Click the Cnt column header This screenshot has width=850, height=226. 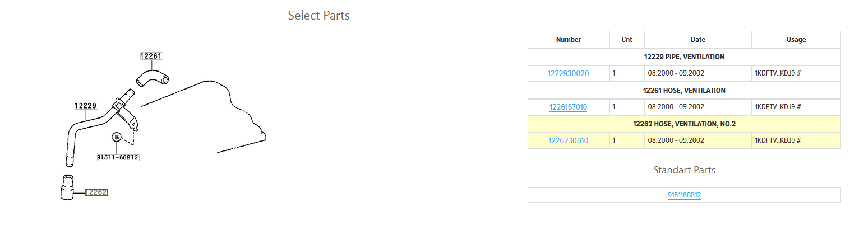pos(627,40)
